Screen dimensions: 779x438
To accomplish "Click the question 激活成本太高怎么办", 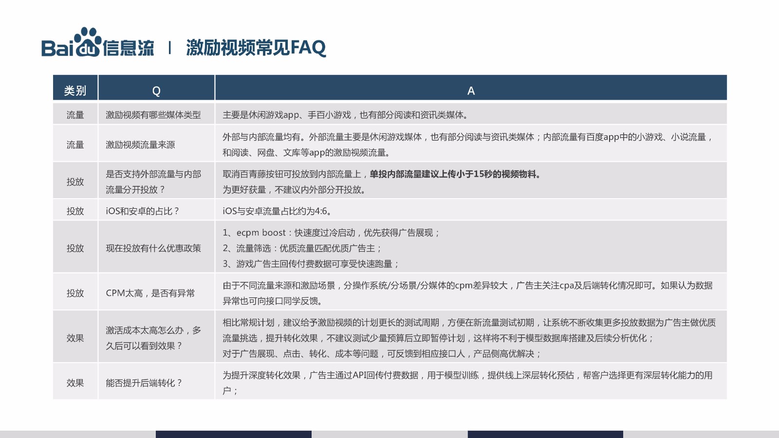I will 153,338.
